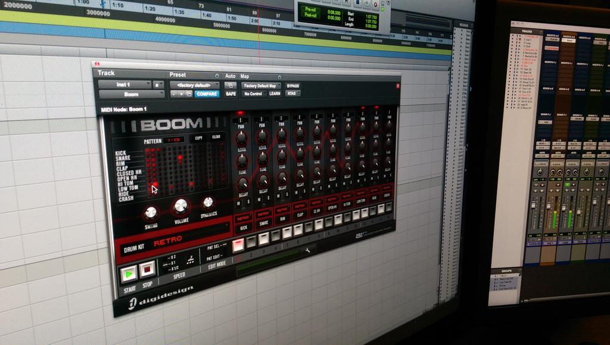Toggle the triplet speed icon in Boom
Viewport: 610px width, 345px height.
tap(190, 260)
